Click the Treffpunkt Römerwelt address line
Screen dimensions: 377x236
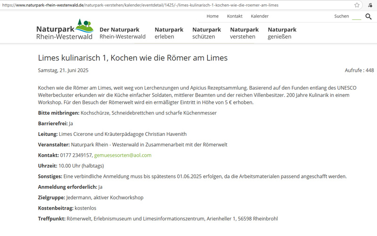pos(158,219)
